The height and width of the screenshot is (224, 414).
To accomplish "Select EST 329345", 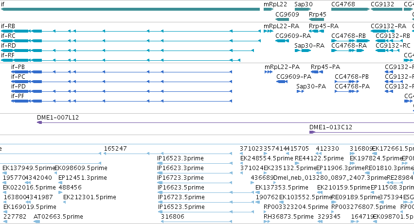I will click(320, 222).
